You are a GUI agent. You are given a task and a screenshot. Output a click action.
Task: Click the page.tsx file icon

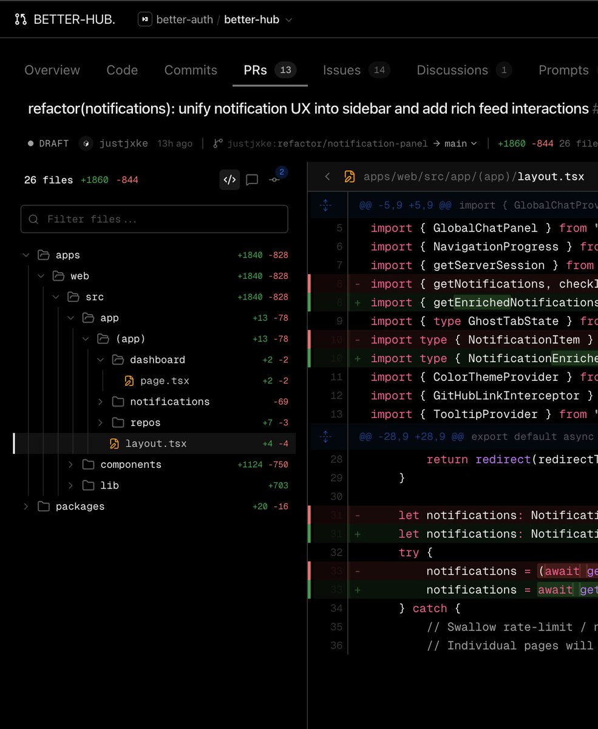pos(129,381)
